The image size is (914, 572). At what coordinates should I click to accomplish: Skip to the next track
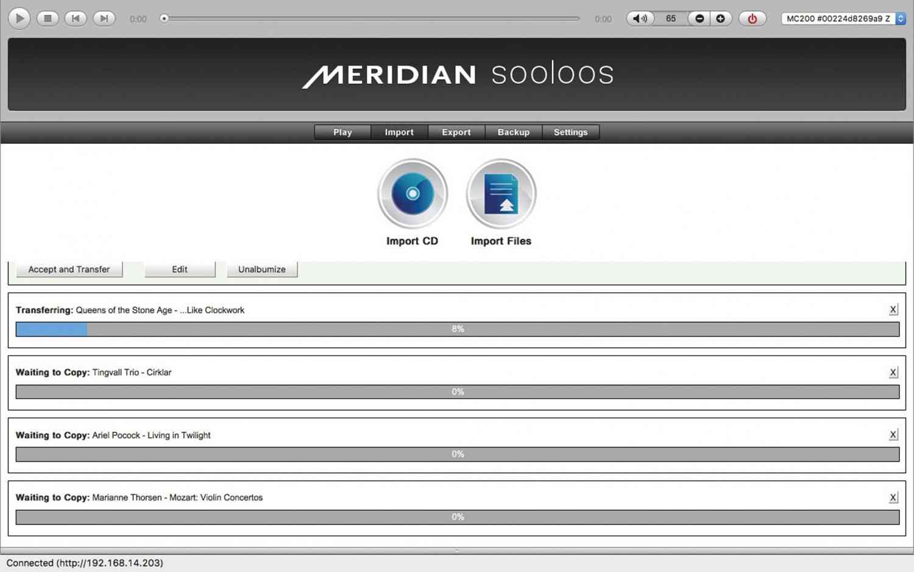[x=104, y=18]
